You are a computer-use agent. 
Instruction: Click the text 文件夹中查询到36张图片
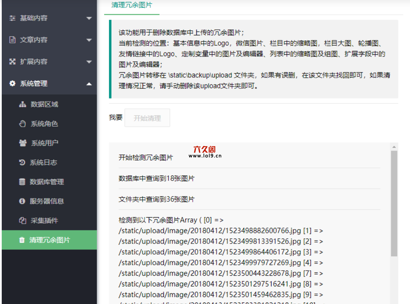(156, 199)
